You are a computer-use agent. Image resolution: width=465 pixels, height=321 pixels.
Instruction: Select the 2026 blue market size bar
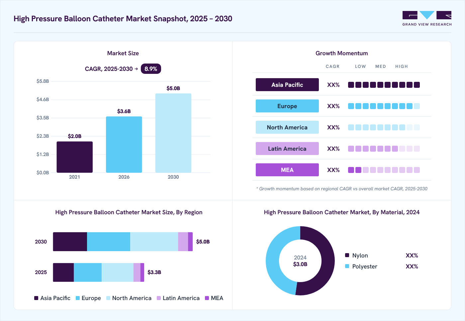point(124,144)
